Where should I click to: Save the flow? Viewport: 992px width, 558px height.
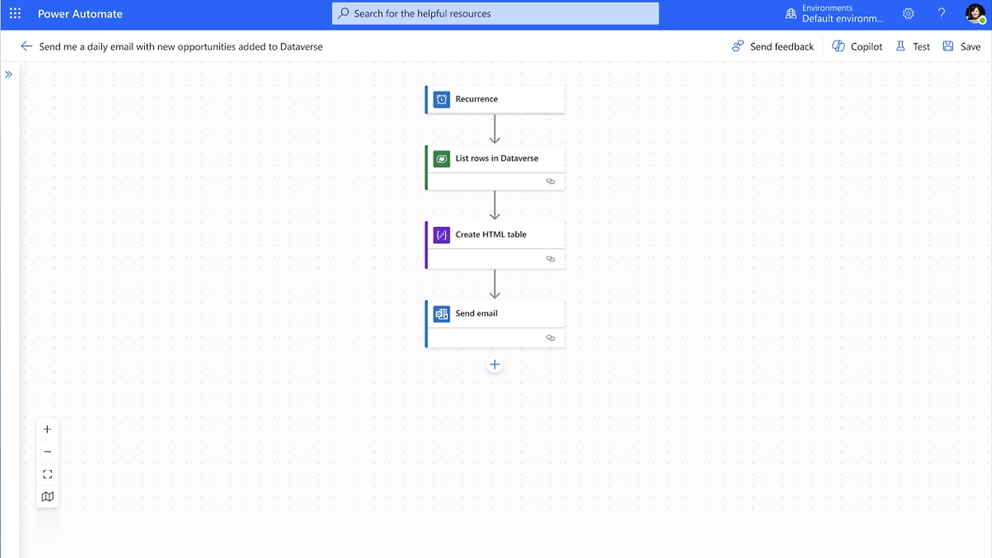[962, 46]
